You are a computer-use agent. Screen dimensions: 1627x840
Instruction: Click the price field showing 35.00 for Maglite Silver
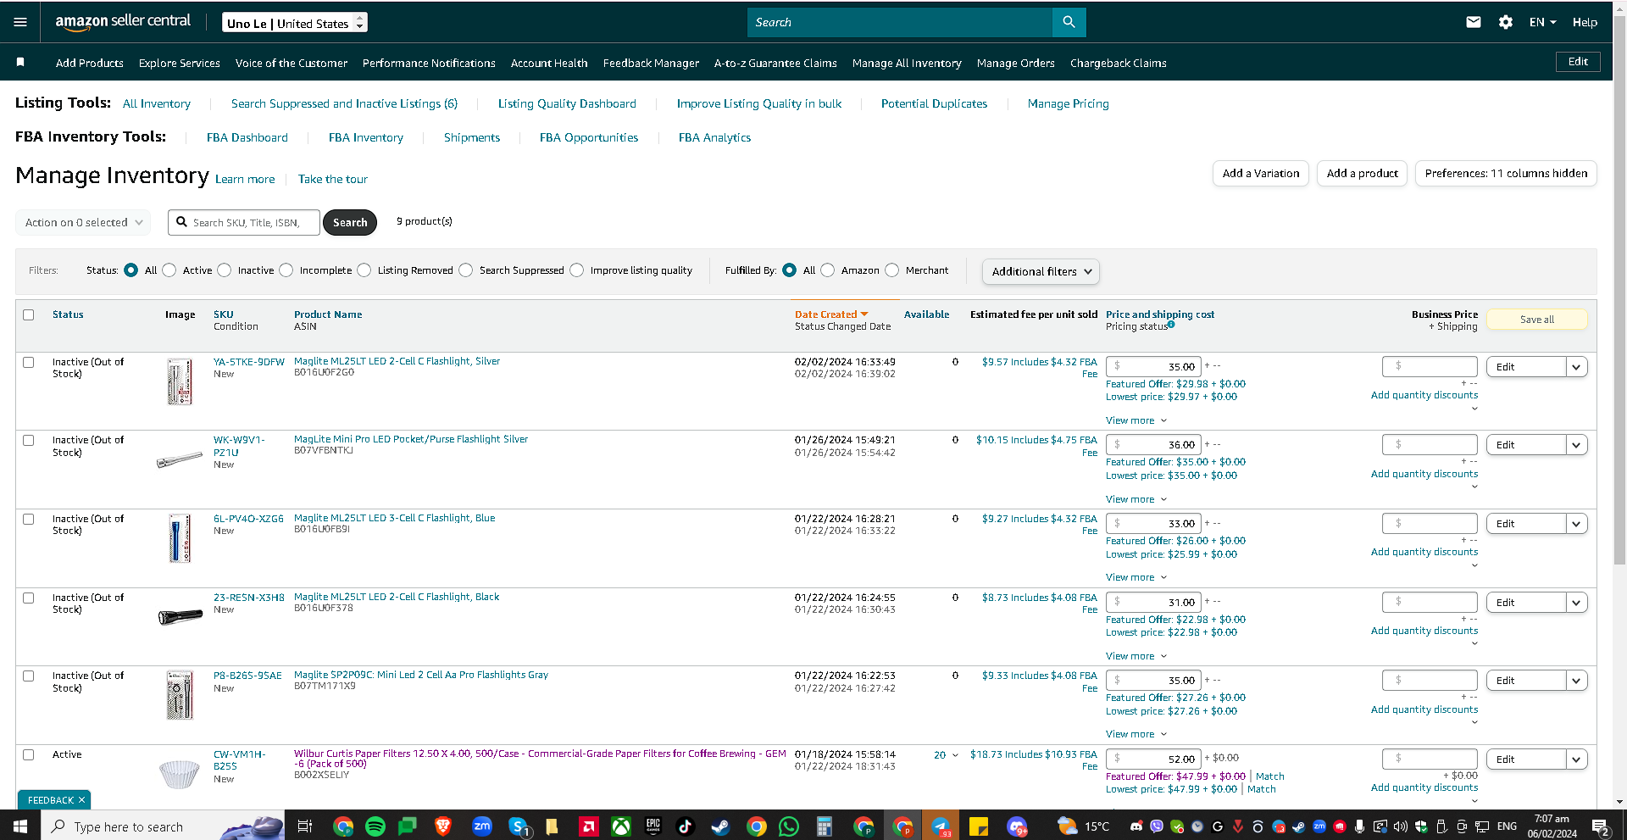[x=1153, y=367]
